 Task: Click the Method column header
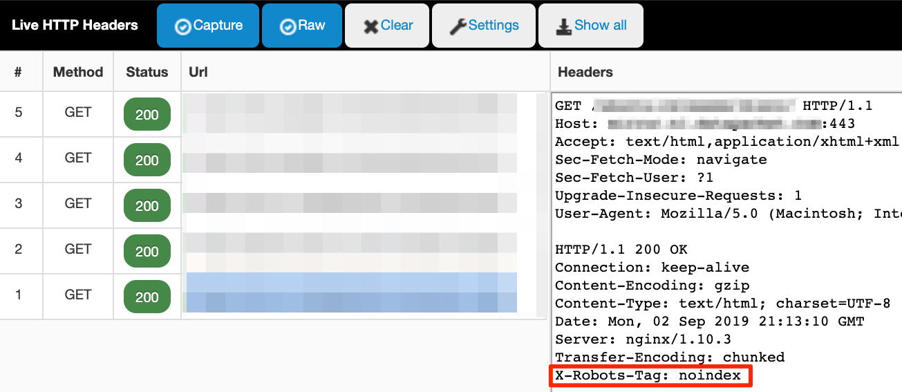pyautogui.click(x=78, y=72)
